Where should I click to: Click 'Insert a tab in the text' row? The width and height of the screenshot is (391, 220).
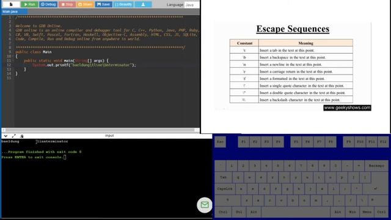[x=291, y=50]
